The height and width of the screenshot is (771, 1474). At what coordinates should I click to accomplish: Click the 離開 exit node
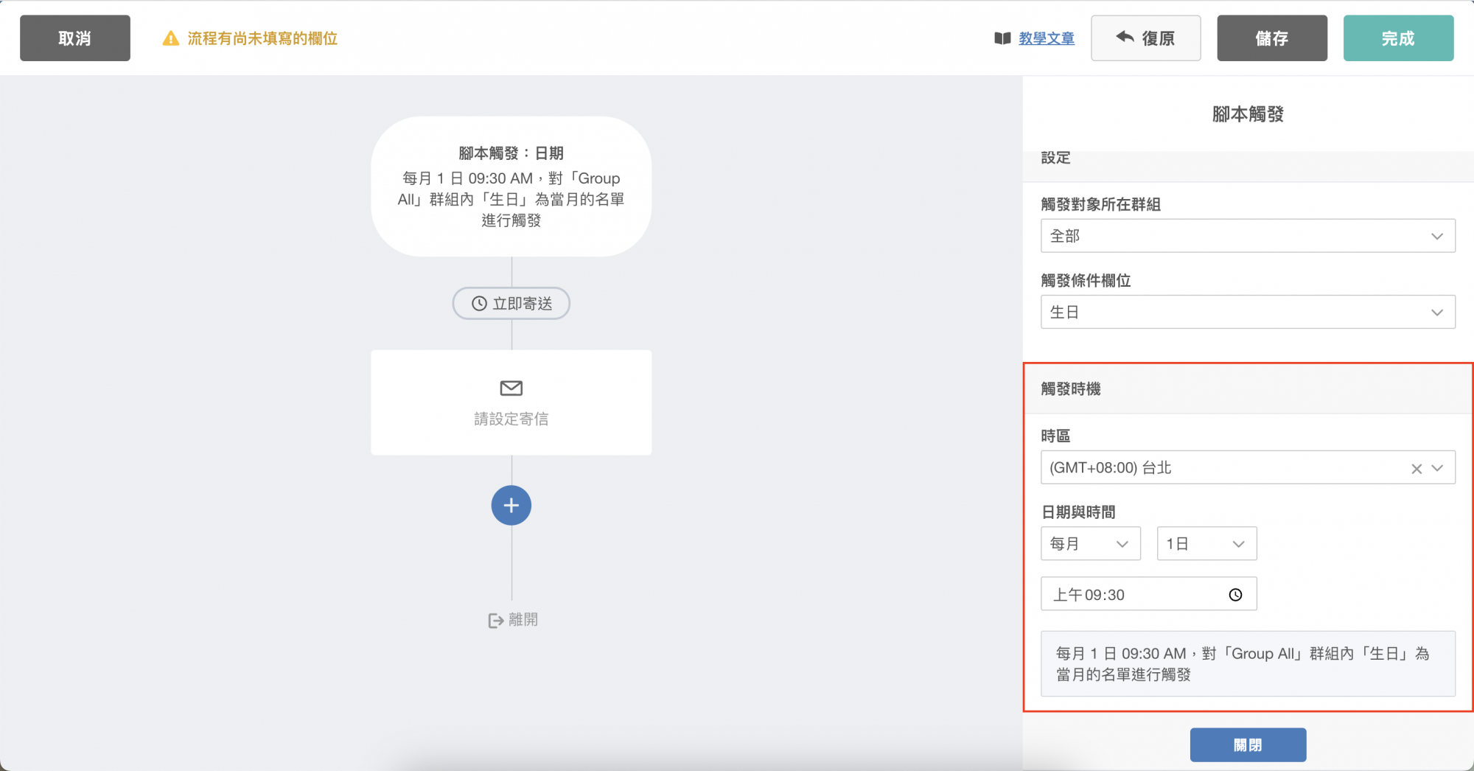coord(513,620)
